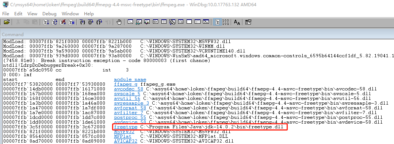Click the Open source file toolbar icon
The width and height of the screenshot is (394, 144).
tap(7, 22)
